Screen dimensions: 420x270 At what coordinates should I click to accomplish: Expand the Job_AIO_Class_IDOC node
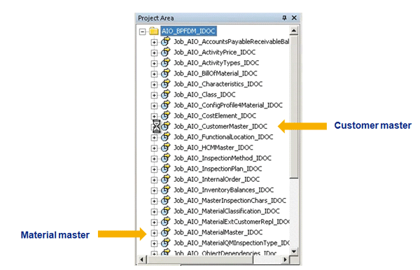[x=154, y=95]
